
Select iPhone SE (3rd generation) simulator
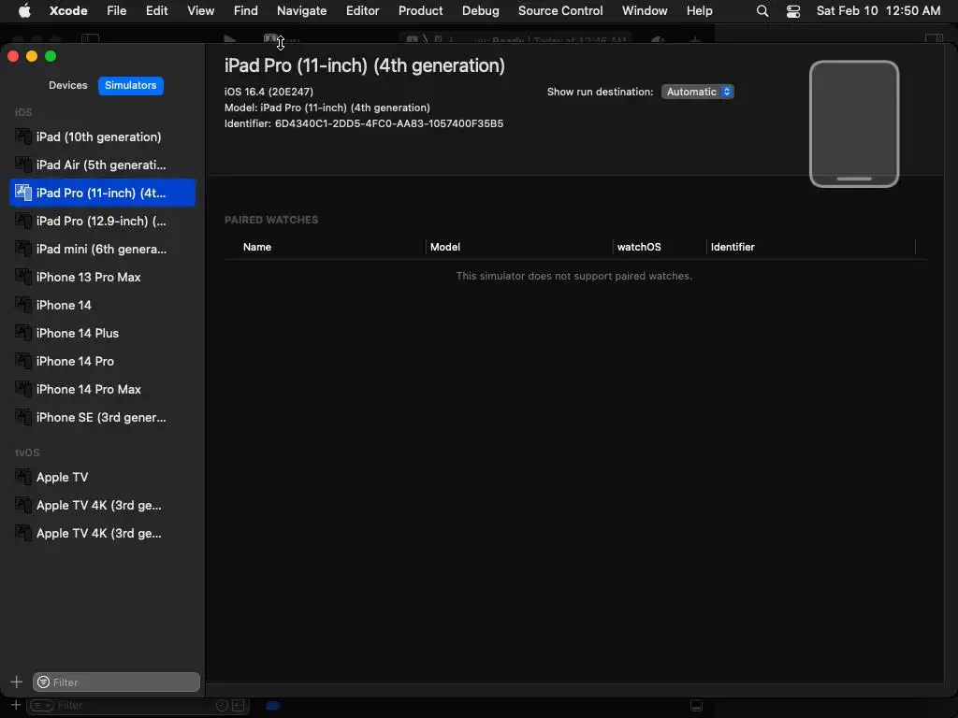[x=102, y=417]
